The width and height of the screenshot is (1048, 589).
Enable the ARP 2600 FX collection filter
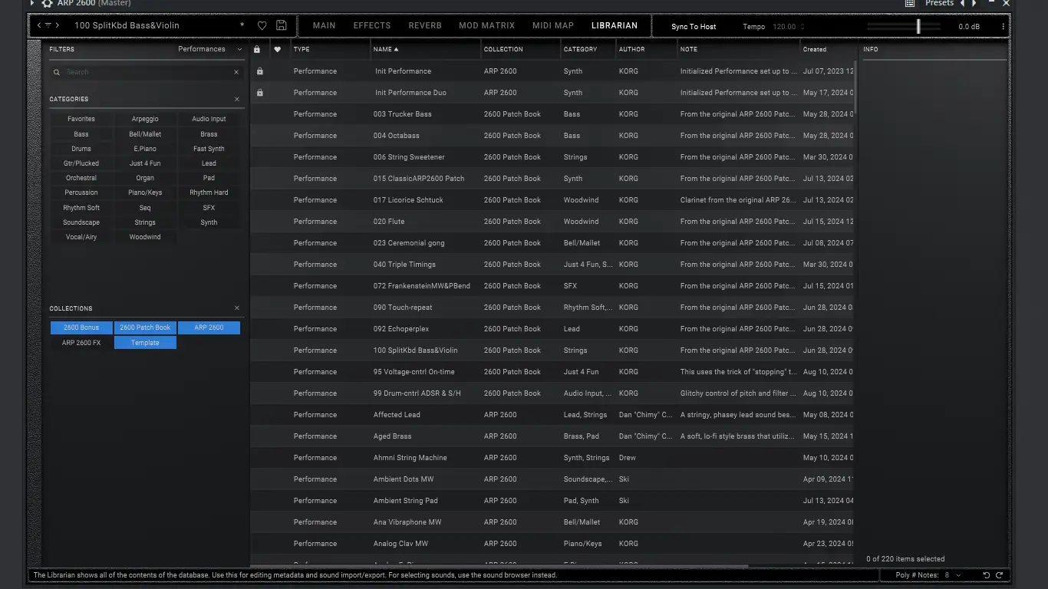pyautogui.click(x=81, y=343)
